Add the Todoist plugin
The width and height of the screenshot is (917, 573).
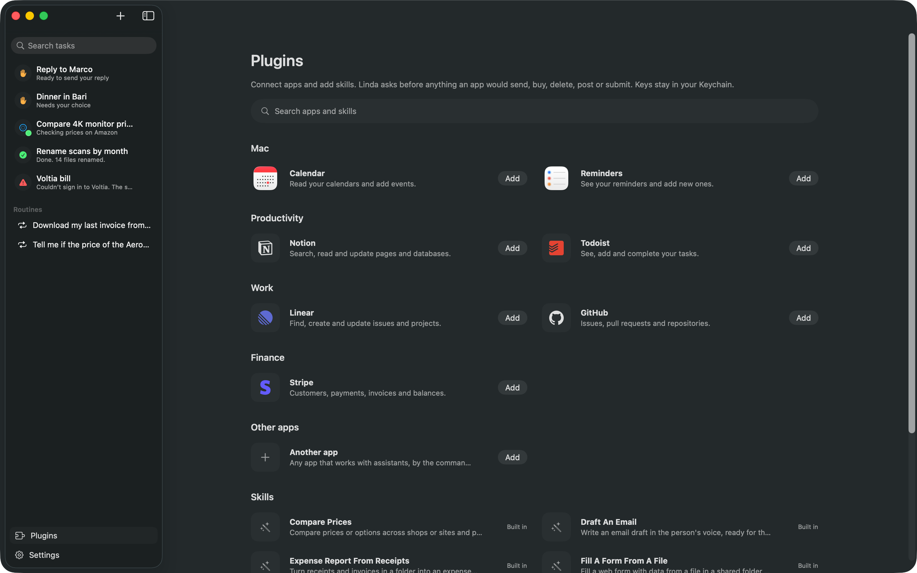click(803, 248)
